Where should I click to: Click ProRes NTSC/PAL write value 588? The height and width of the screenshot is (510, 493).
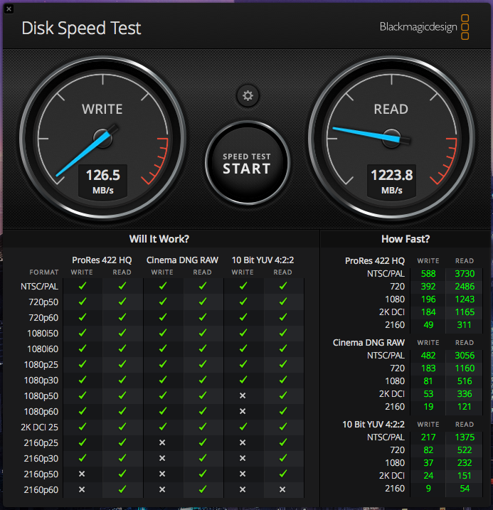coord(428,274)
